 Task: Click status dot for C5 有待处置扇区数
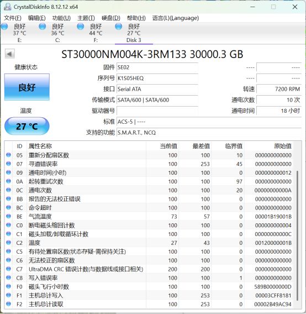8,252
